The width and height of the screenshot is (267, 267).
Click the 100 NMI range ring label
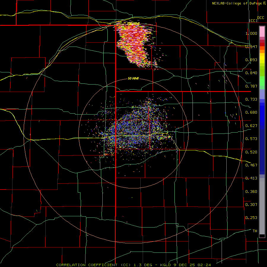134,23
